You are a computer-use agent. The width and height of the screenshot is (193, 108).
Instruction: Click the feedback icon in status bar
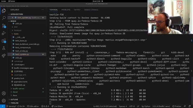pos(185,106)
